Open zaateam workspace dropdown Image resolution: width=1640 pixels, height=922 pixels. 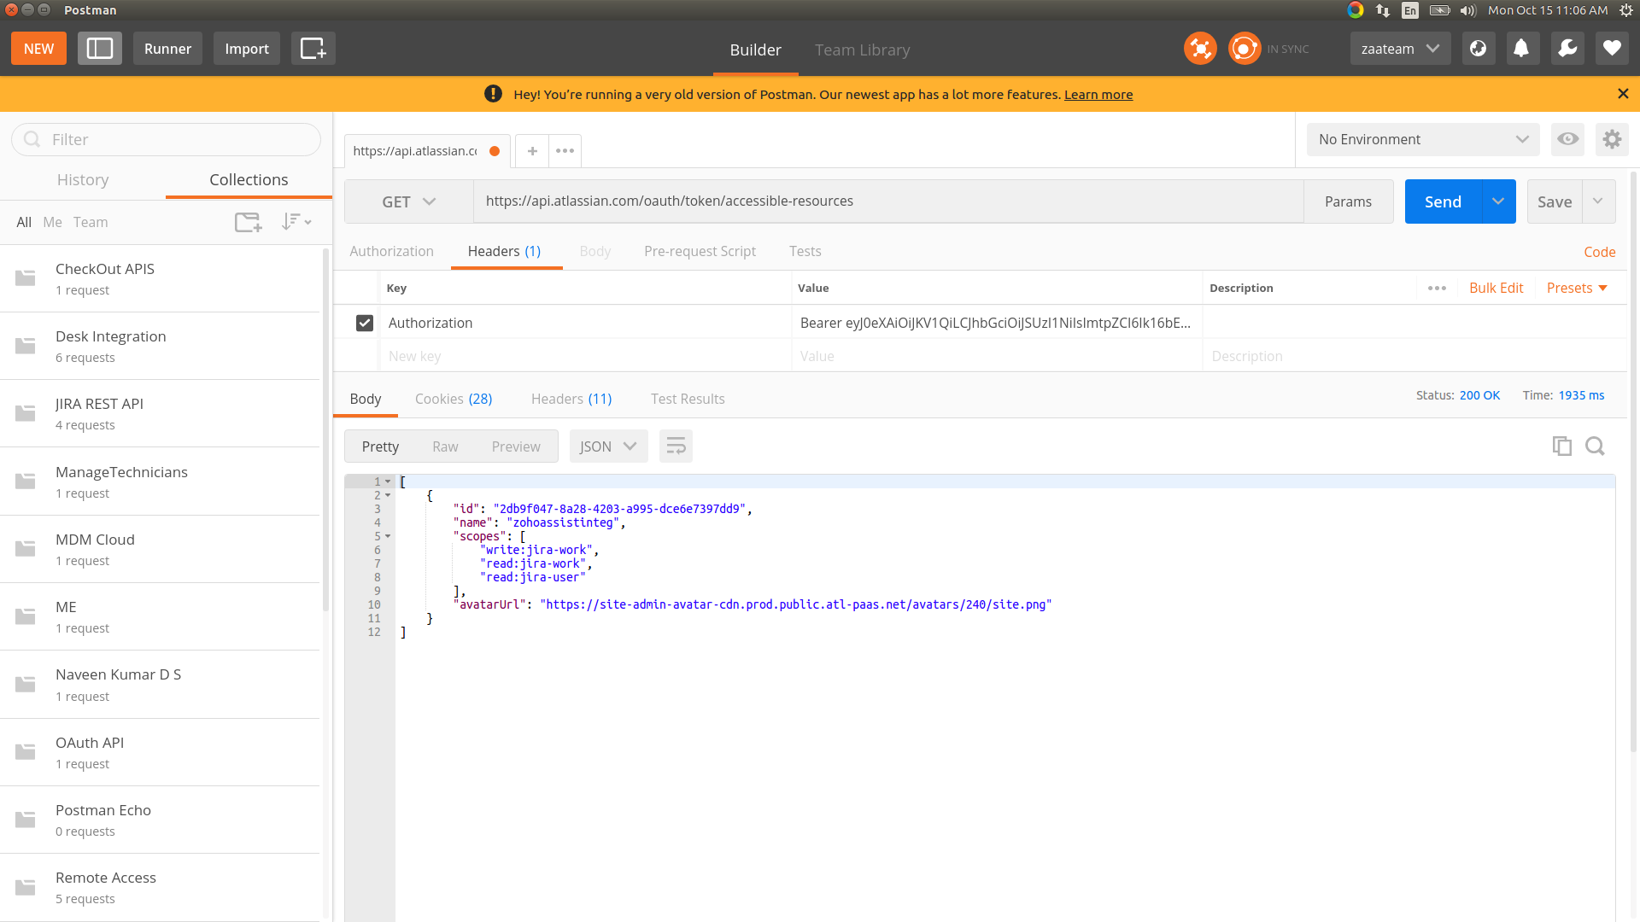click(1400, 49)
